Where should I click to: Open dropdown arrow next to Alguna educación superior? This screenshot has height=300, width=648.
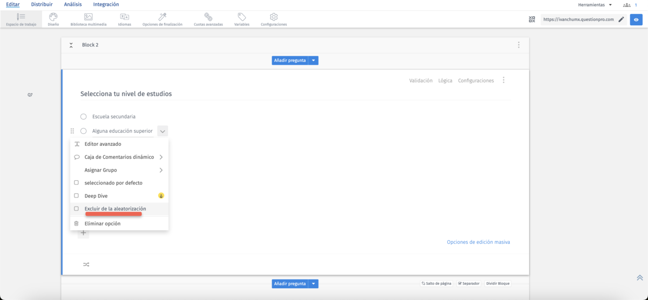163,131
